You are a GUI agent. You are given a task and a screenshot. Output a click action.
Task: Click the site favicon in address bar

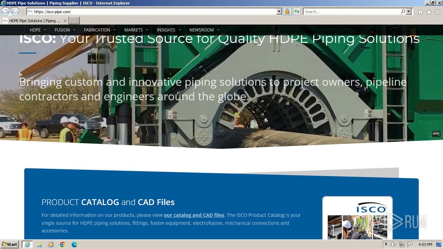click(30, 12)
